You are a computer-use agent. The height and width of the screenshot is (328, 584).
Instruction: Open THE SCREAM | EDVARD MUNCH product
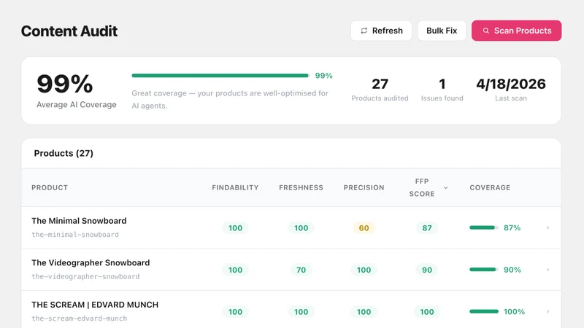coord(95,305)
